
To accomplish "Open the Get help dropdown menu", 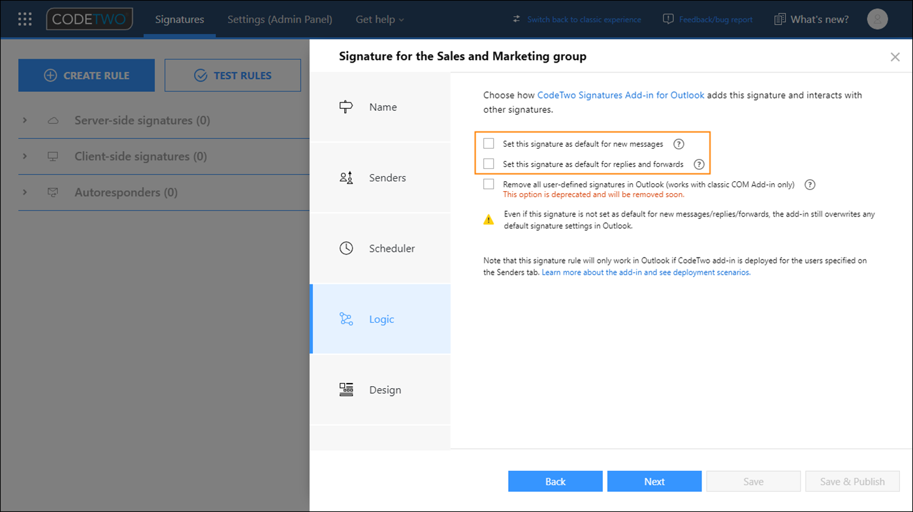I will (x=379, y=19).
